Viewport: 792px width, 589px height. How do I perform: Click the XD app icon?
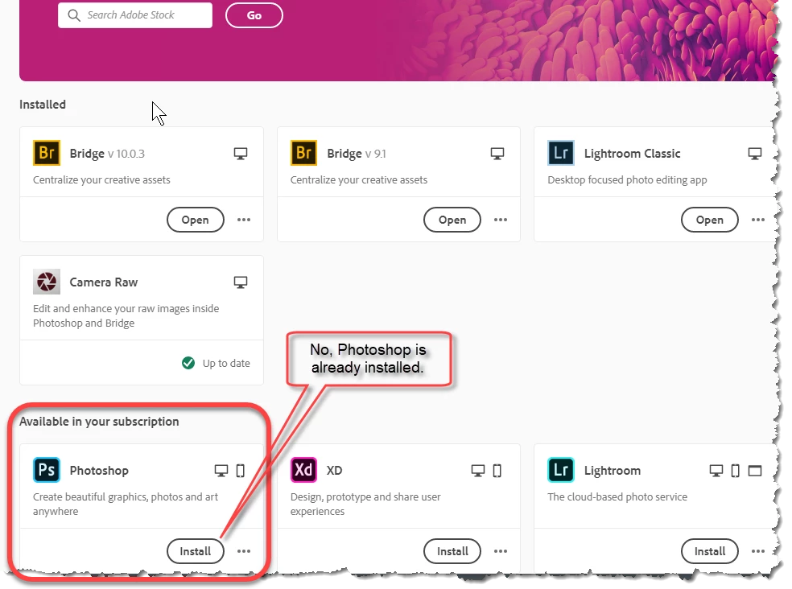303,470
